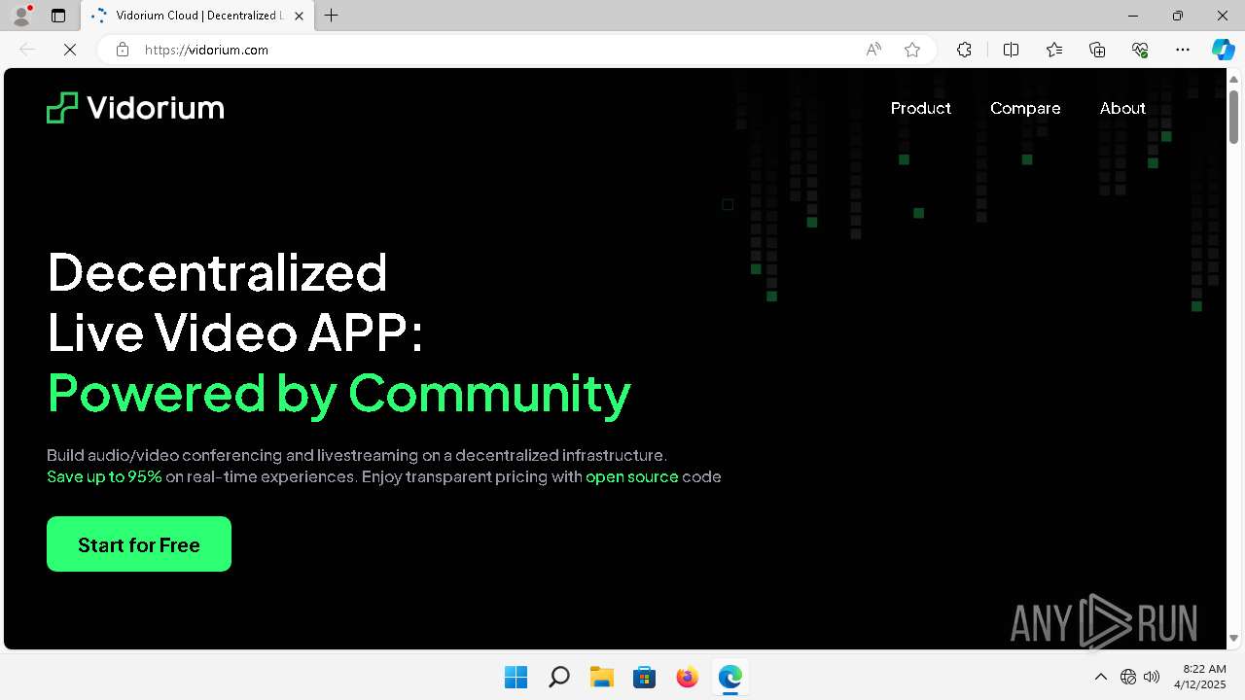Viewport: 1245px width, 700px height.
Task: Open the Windows Start menu
Action: click(516, 677)
